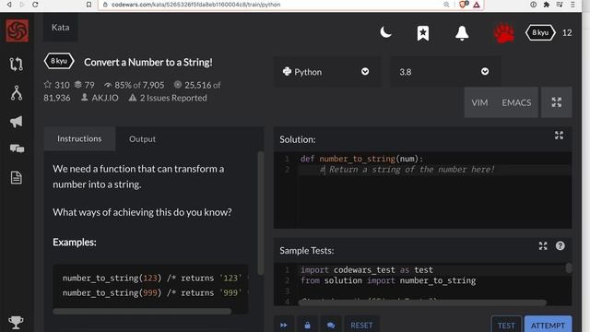The image size is (590, 332).
Task: Click the 79 collections count
Action: click(x=84, y=85)
